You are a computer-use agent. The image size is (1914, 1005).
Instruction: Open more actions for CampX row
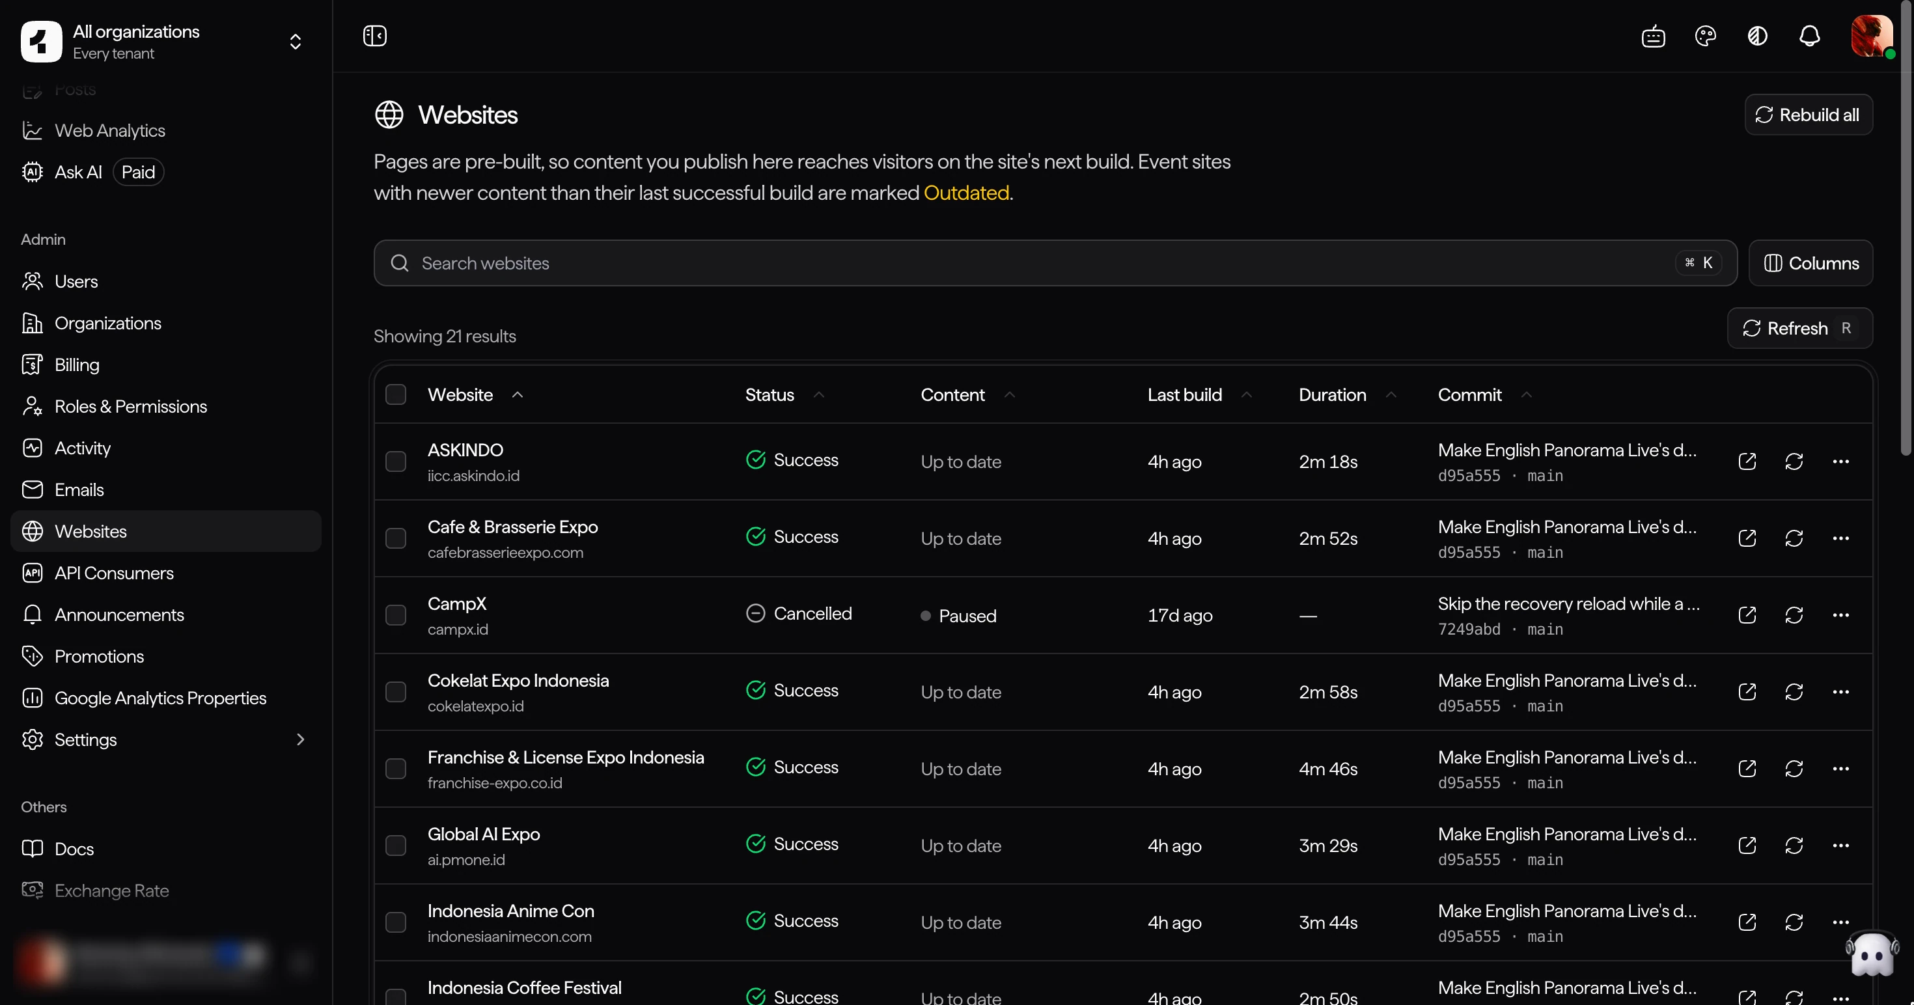click(1840, 615)
